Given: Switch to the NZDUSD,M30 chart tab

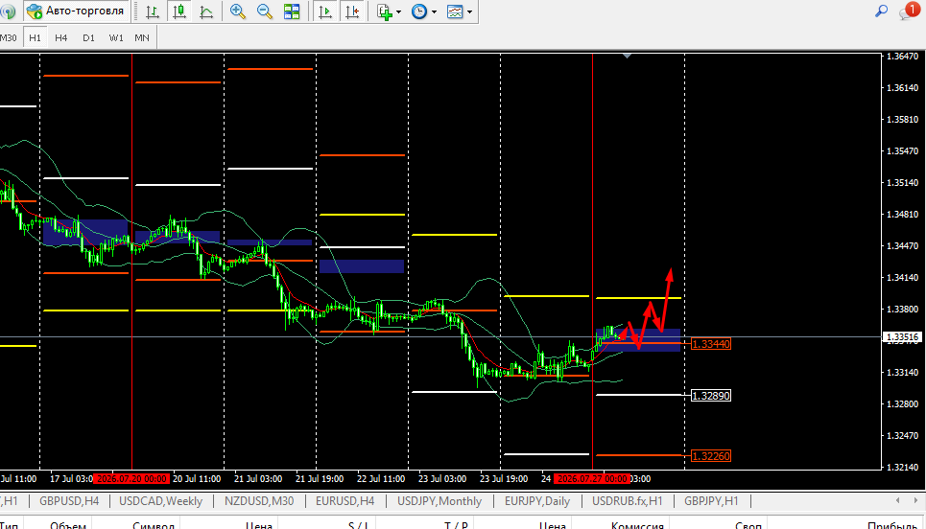Looking at the screenshot, I should (259, 500).
